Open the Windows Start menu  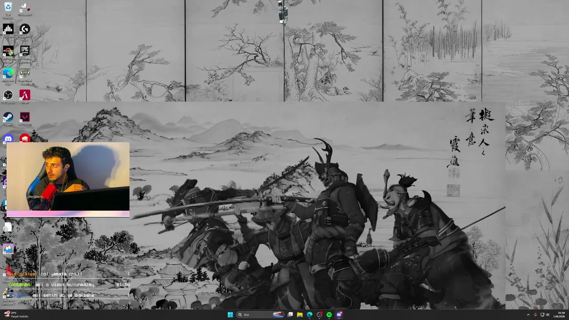230,315
